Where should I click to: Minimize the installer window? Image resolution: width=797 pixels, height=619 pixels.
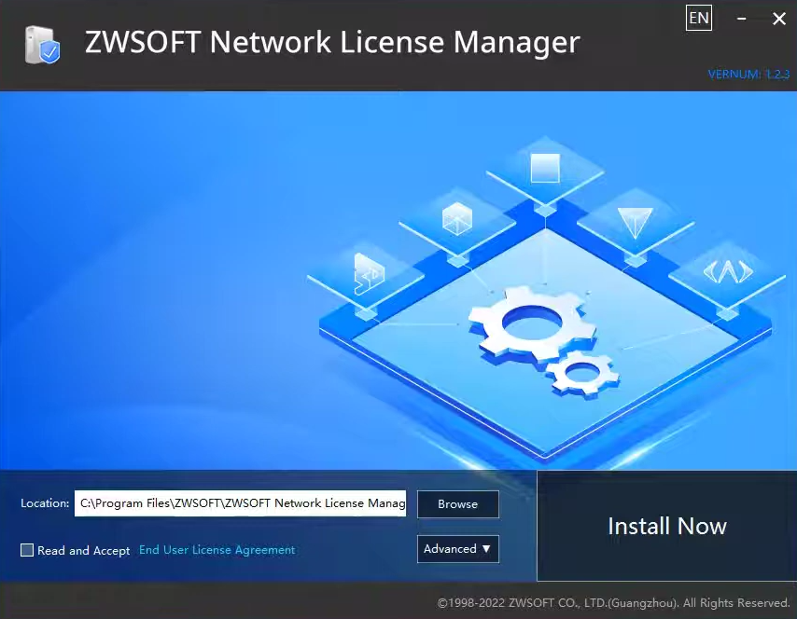[742, 19]
